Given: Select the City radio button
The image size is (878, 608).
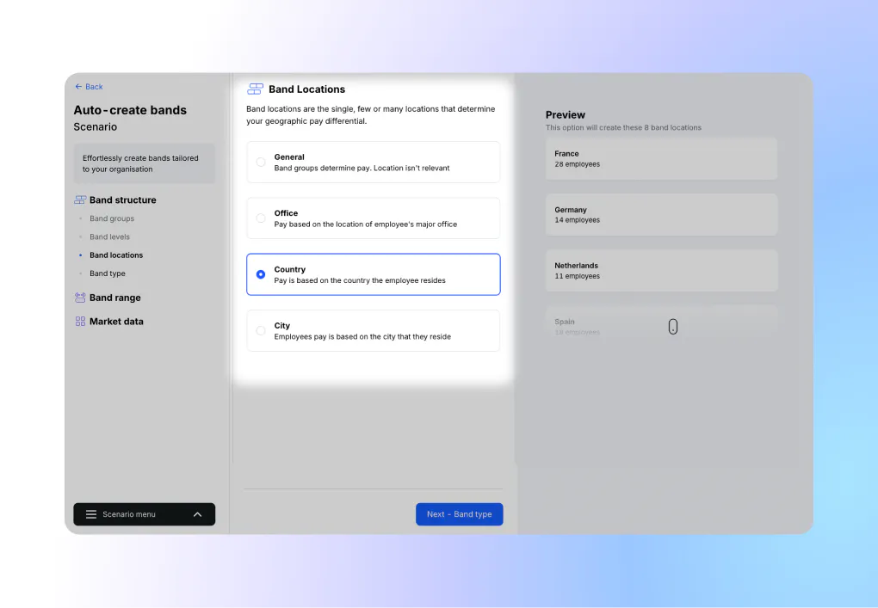Looking at the screenshot, I should pos(261,331).
